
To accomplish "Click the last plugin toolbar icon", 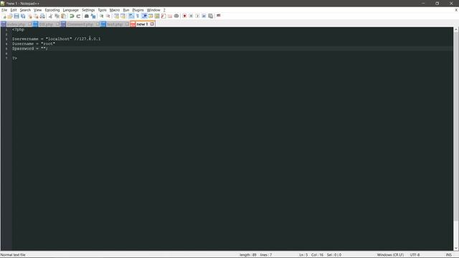I will (218, 16).
